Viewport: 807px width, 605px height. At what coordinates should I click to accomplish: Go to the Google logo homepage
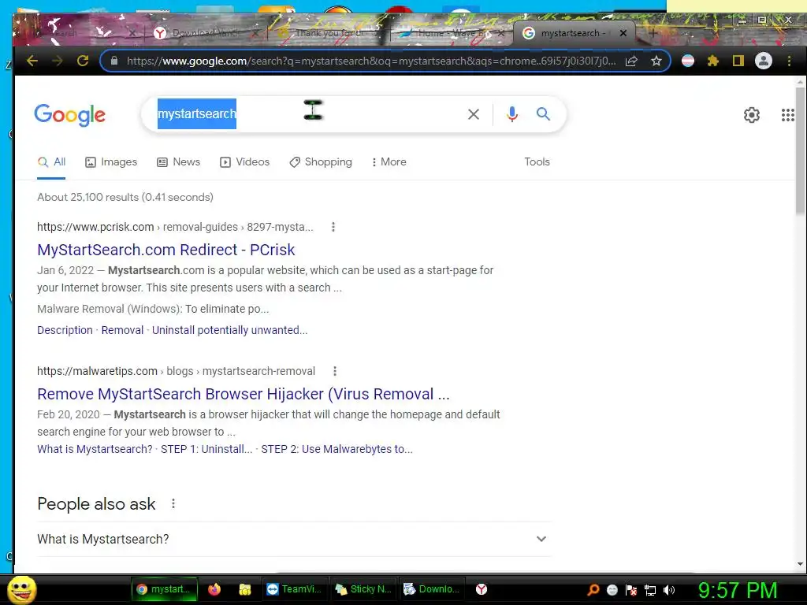[69, 115]
